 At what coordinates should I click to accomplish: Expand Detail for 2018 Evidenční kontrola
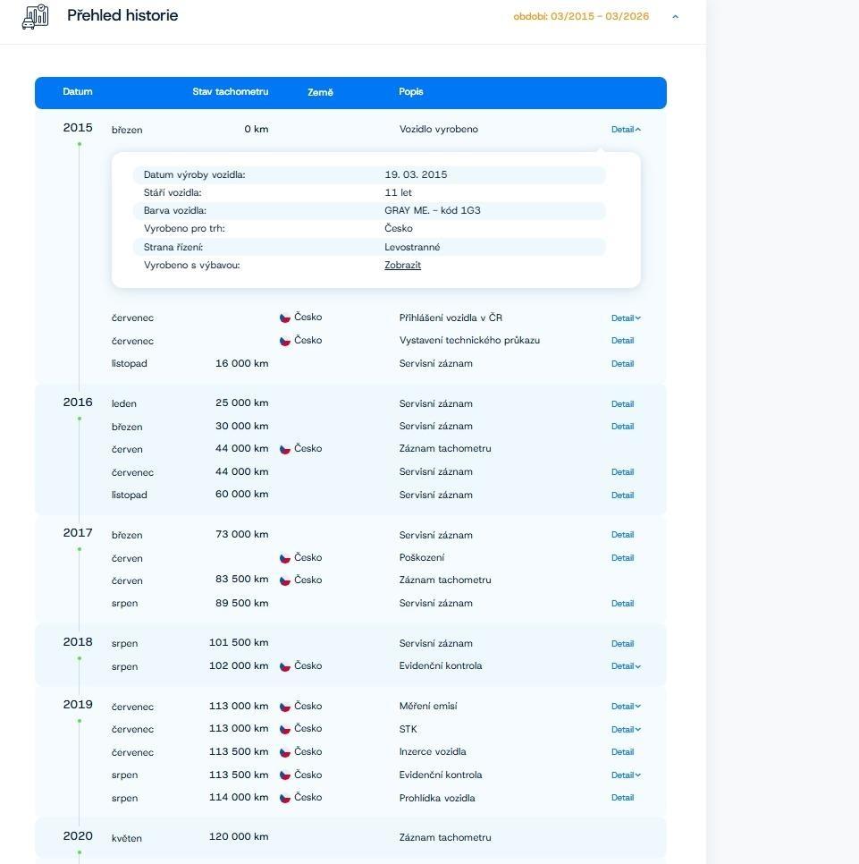pyautogui.click(x=626, y=666)
